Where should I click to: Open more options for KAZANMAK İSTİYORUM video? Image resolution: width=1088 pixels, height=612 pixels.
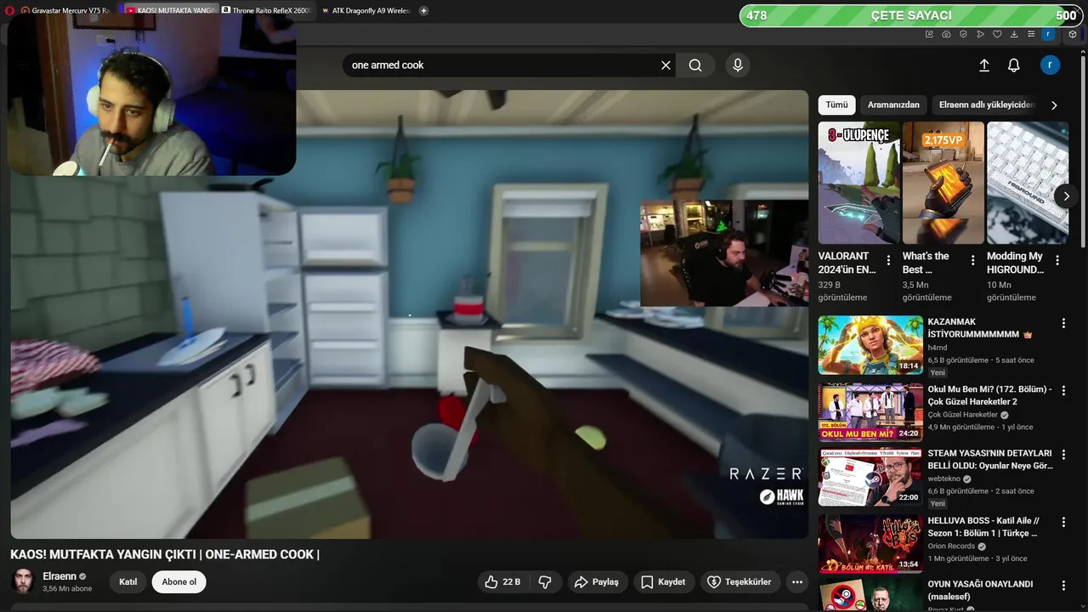1063,323
